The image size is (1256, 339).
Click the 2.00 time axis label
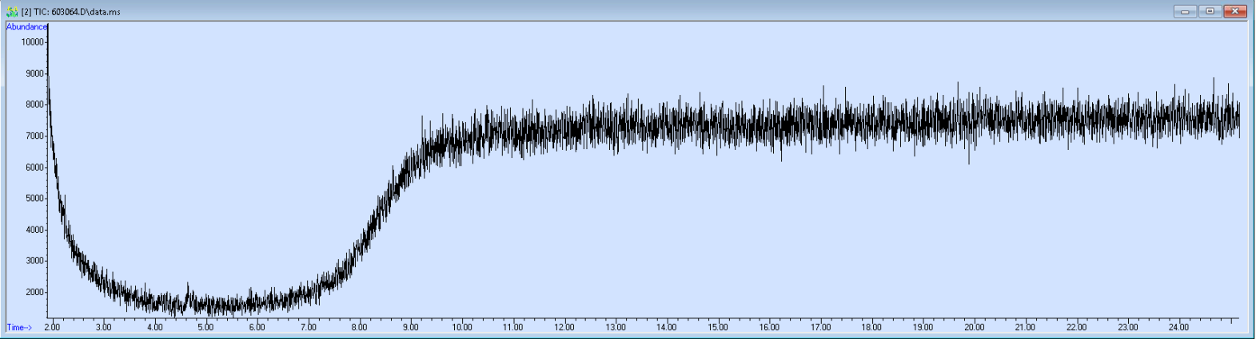coord(52,327)
